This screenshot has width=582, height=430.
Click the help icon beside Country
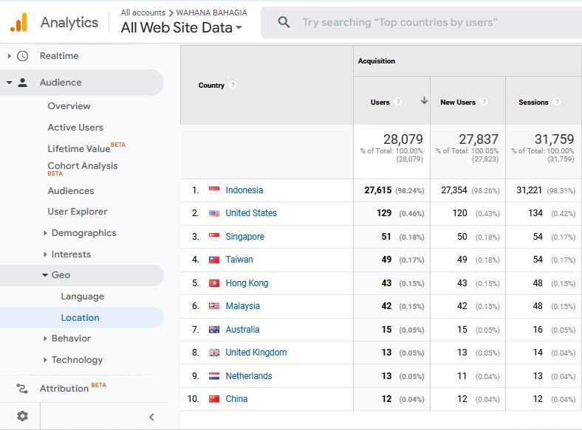233,85
